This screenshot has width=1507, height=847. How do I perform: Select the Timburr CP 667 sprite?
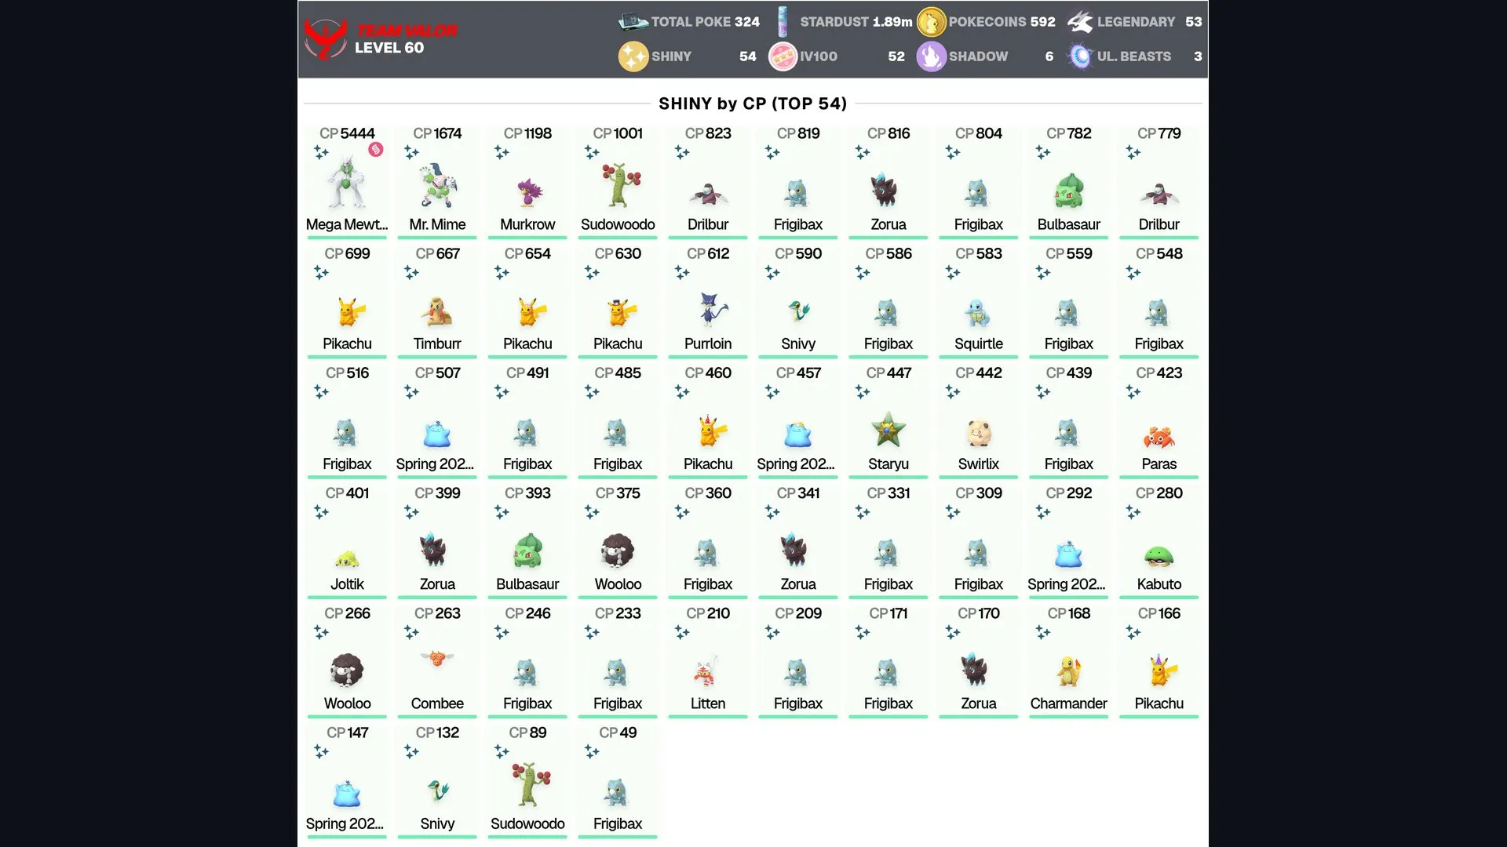437,311
